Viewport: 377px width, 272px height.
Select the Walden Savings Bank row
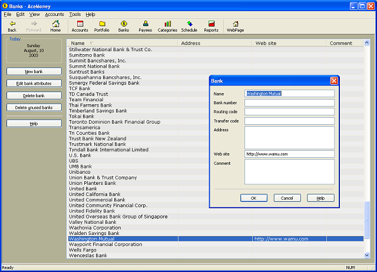(x=215, y=233)
